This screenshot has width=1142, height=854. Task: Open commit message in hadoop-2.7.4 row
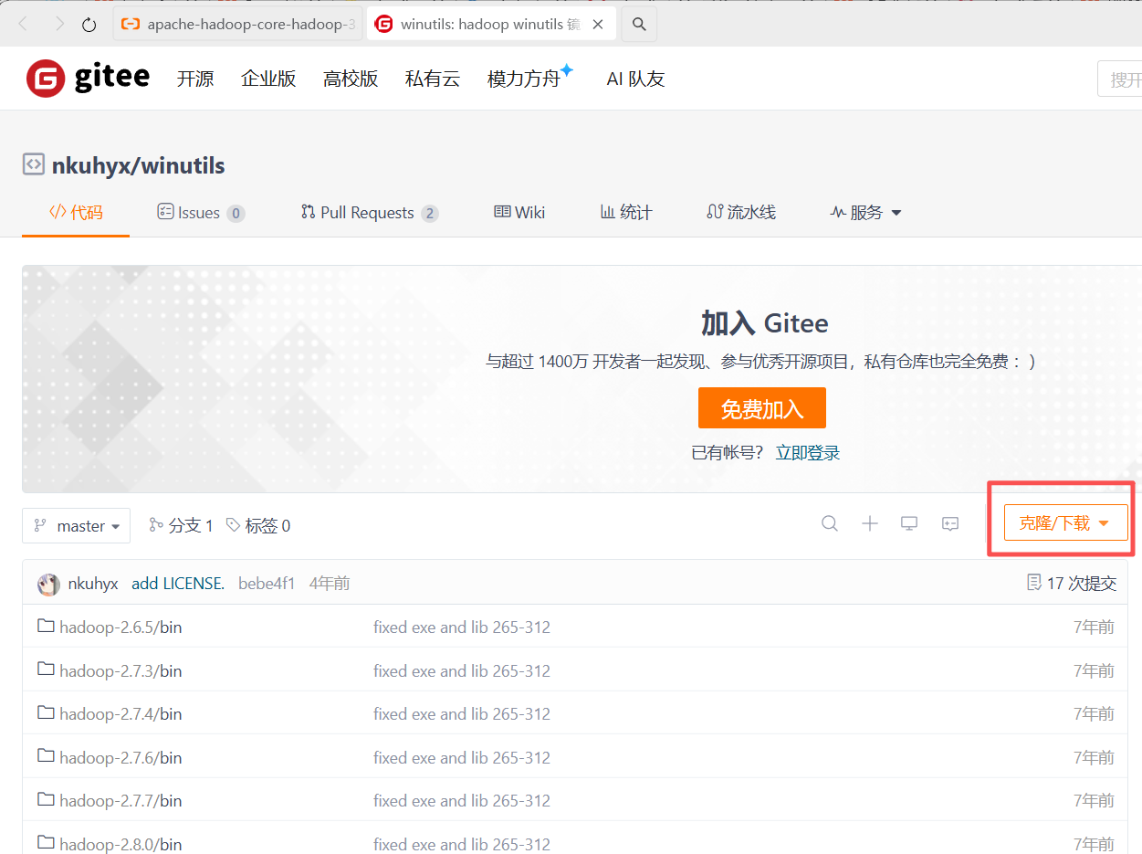(x=462, y=714)
